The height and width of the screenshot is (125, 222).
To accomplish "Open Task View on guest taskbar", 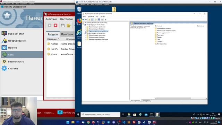I will (123, 115).
